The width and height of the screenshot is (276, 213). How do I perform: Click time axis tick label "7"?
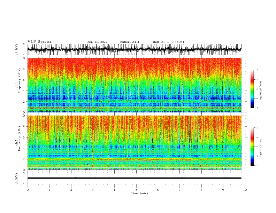pos(180,190)
